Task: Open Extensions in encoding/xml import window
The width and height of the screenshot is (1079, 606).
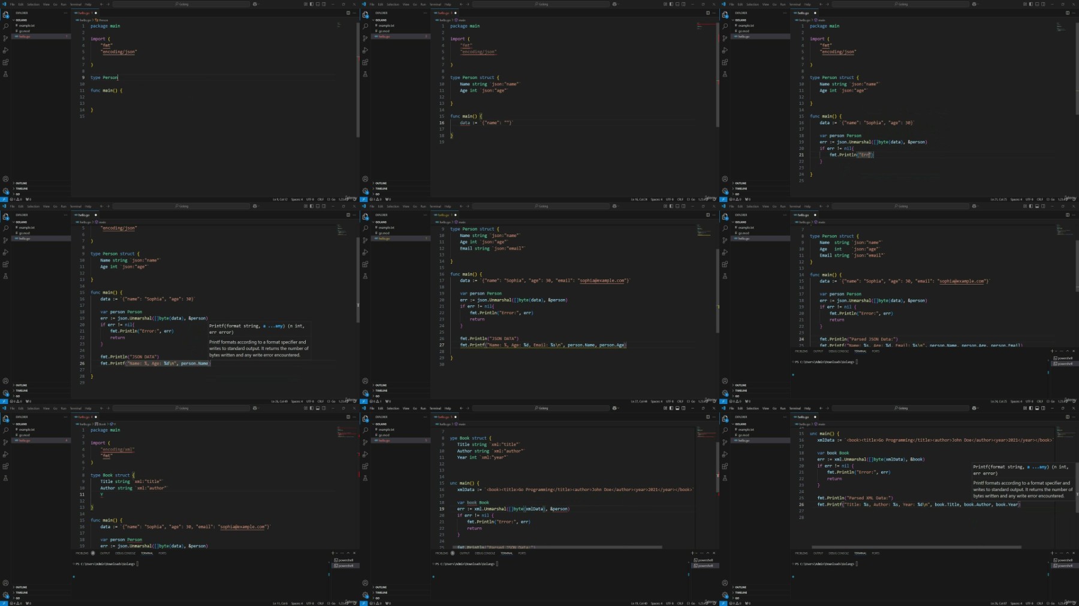Action: (5, 466)
